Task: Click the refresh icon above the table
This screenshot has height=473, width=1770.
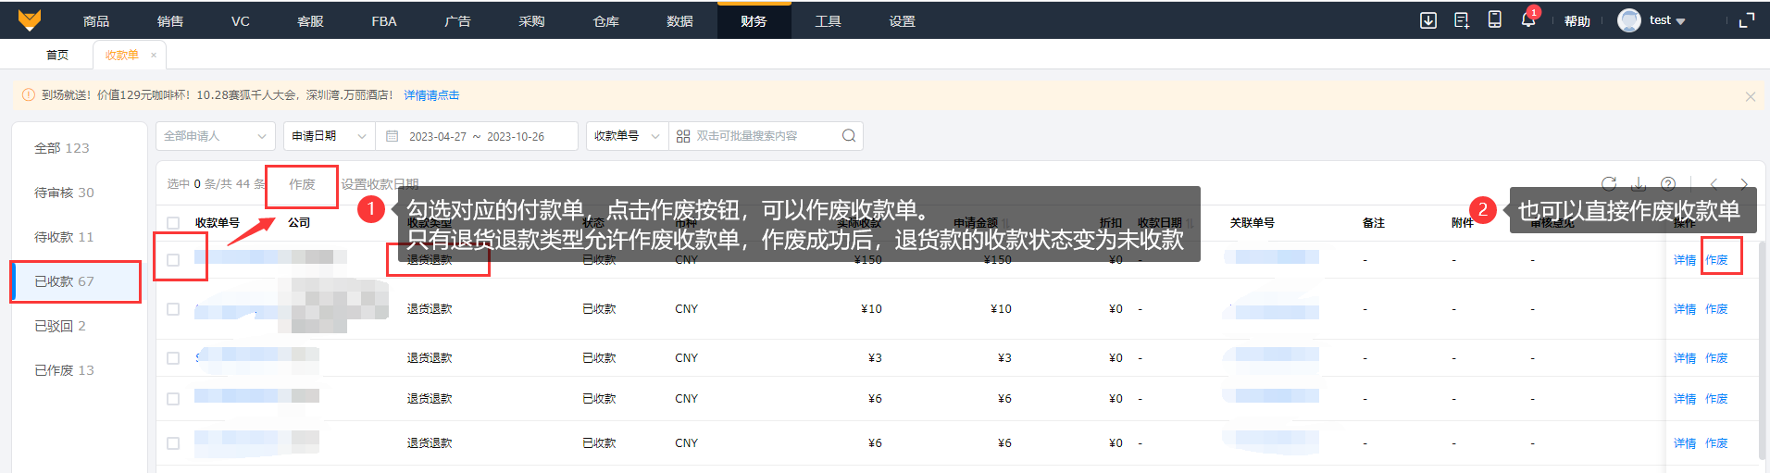Action: (1609, 183)
